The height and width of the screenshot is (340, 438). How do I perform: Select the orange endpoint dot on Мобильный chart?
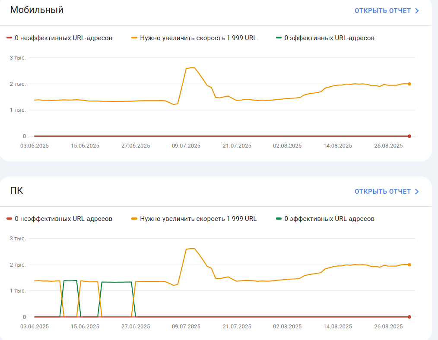coord(409,84)
